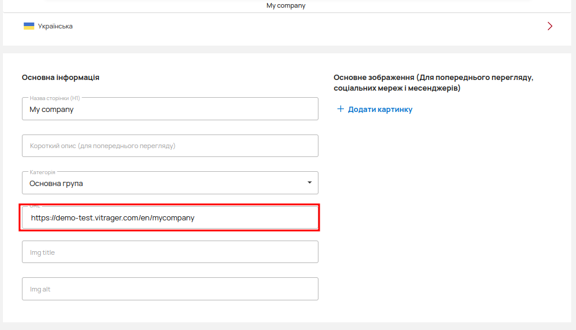The height and width of the screenshot is (330, 576).
Task: Click the Основна інформація section heading
Action: [x=60, y=78]
